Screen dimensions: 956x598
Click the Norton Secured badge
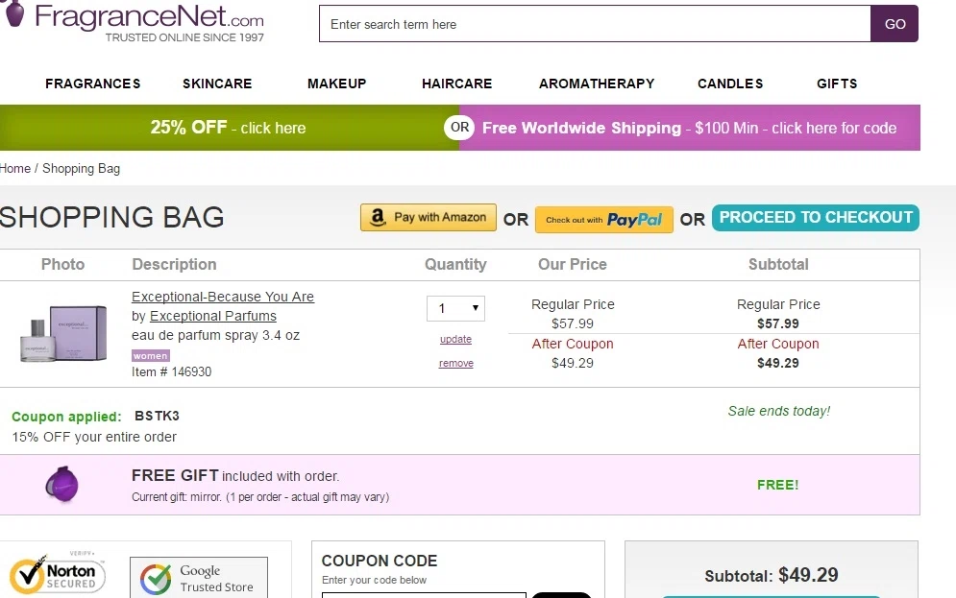pyautogui.click(x=58, y=572)
